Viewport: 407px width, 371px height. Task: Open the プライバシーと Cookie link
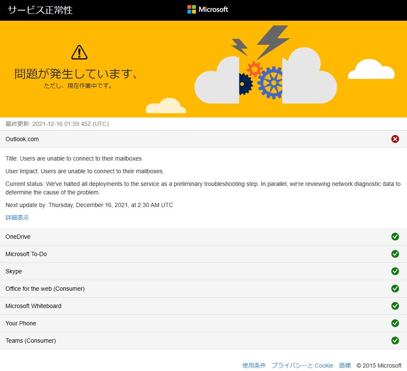coord(302,365)
